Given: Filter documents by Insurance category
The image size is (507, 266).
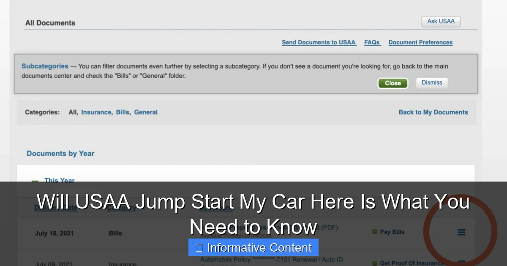Looking at the screenshot, I should click(x=96, y=112).
